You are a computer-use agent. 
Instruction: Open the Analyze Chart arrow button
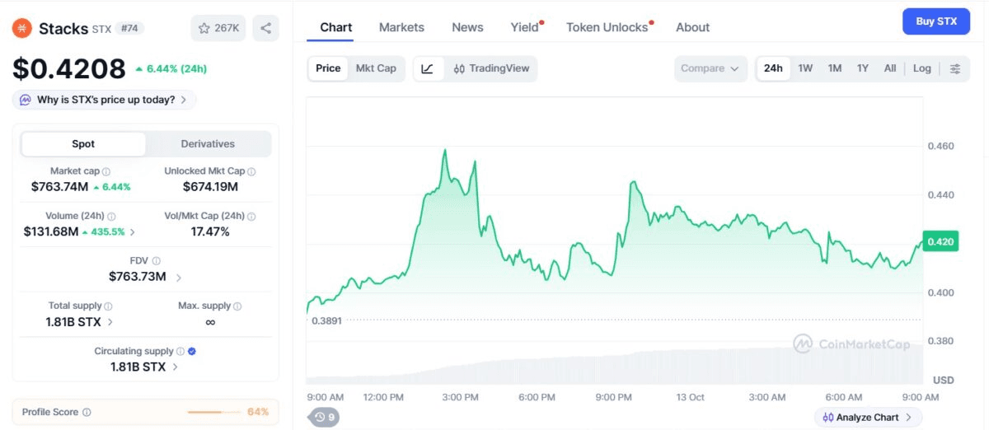[x=869, y=417]
